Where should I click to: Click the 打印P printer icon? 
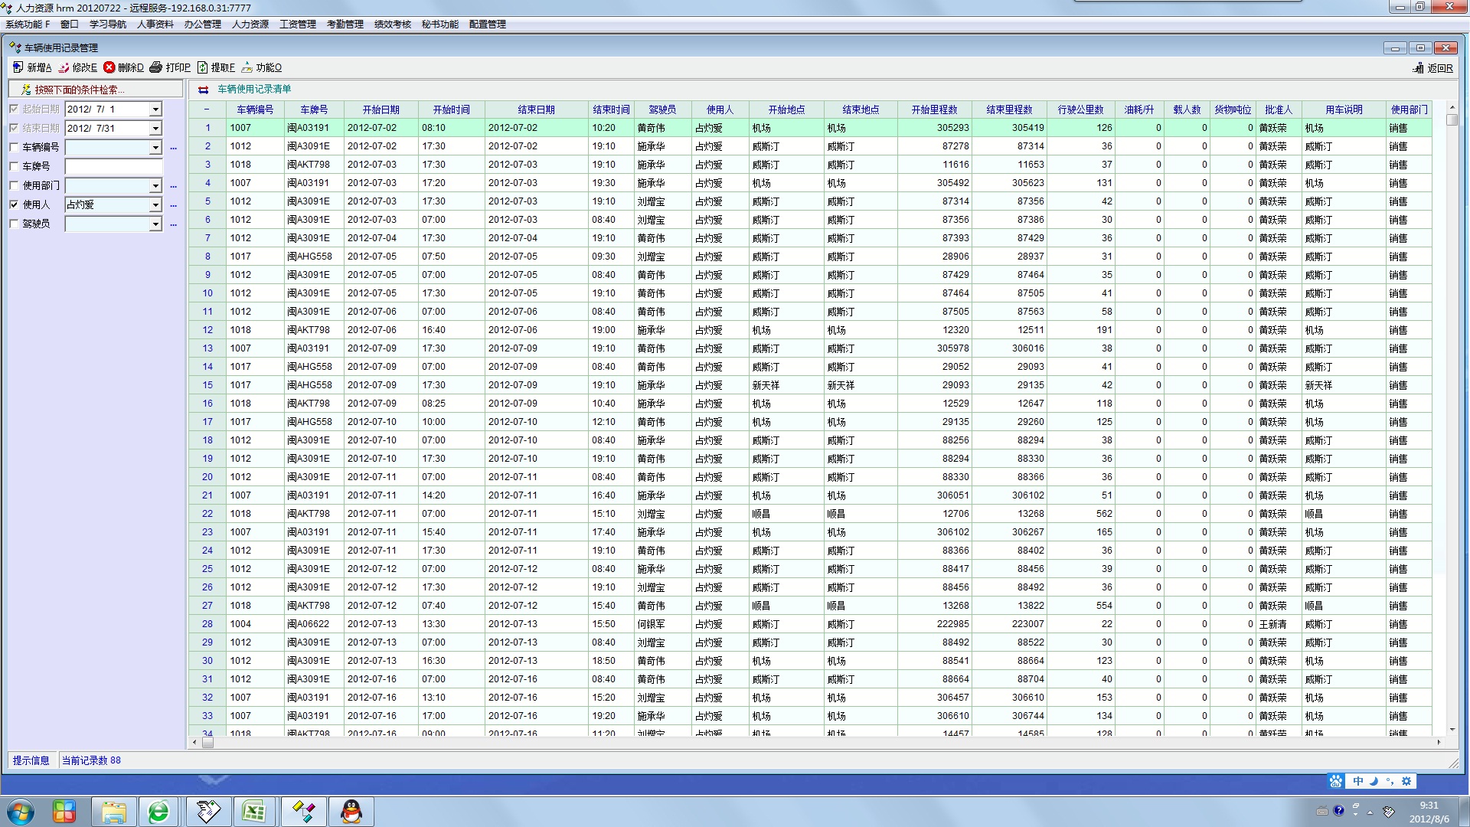[x=156, y=67]
